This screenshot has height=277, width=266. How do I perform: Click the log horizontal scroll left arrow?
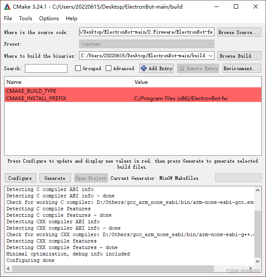(8, 268)
